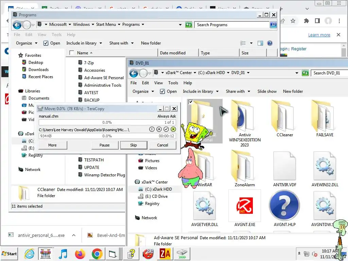Select the AVEWIN32.DLL file icon

(x=325, y=166)
